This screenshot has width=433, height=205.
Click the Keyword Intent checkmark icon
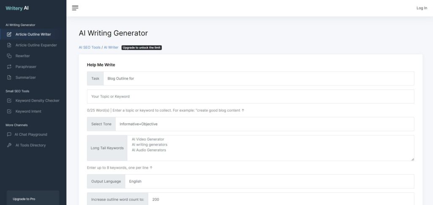coord(9,111)
